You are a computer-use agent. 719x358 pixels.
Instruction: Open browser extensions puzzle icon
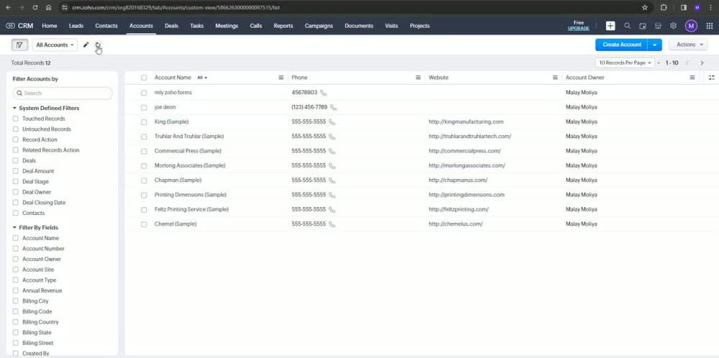pos(664,7)
